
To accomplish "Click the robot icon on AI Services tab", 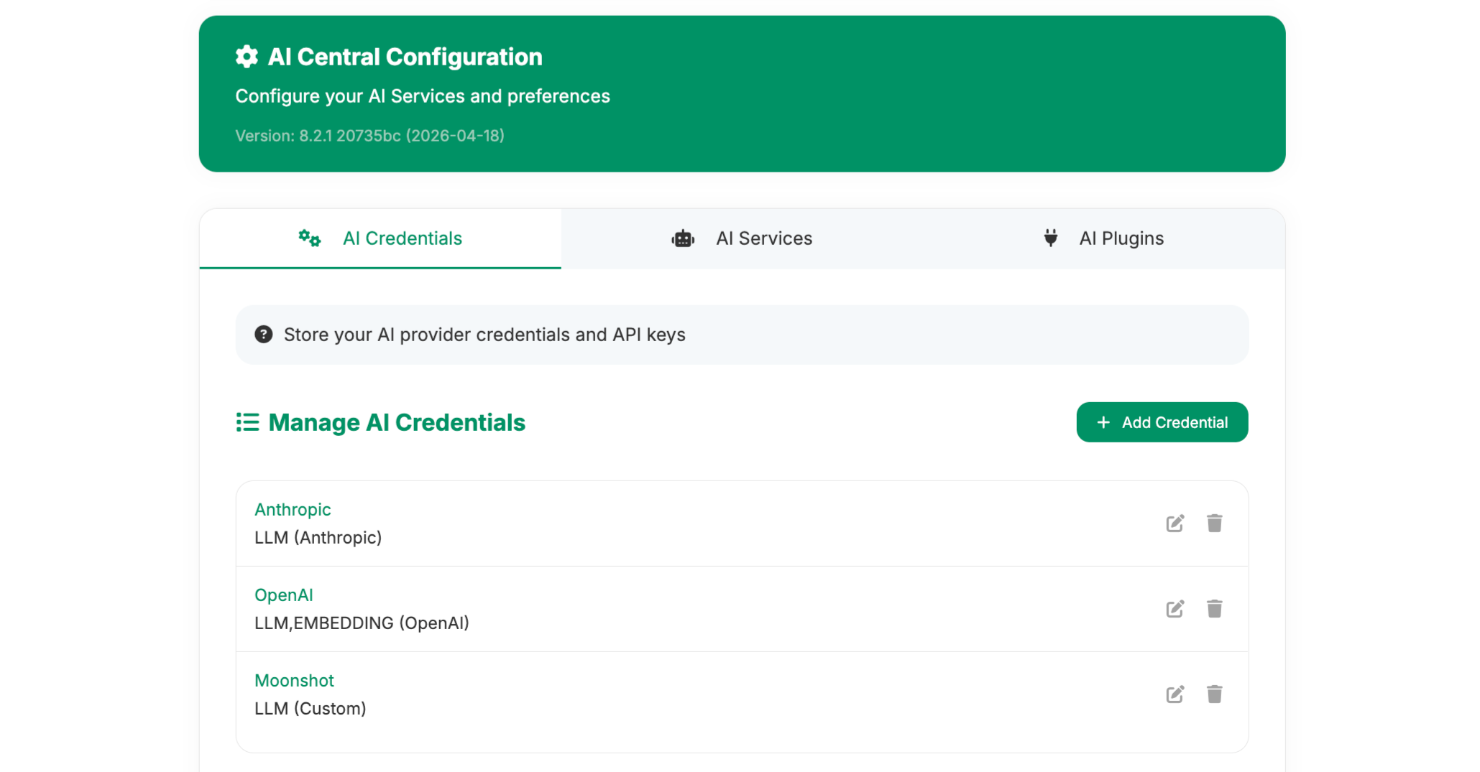I will click(x=682, y=238).
